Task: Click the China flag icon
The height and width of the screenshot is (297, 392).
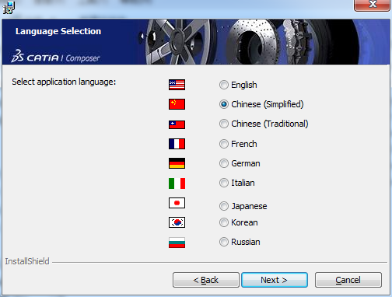Action: tap(177, 104)
